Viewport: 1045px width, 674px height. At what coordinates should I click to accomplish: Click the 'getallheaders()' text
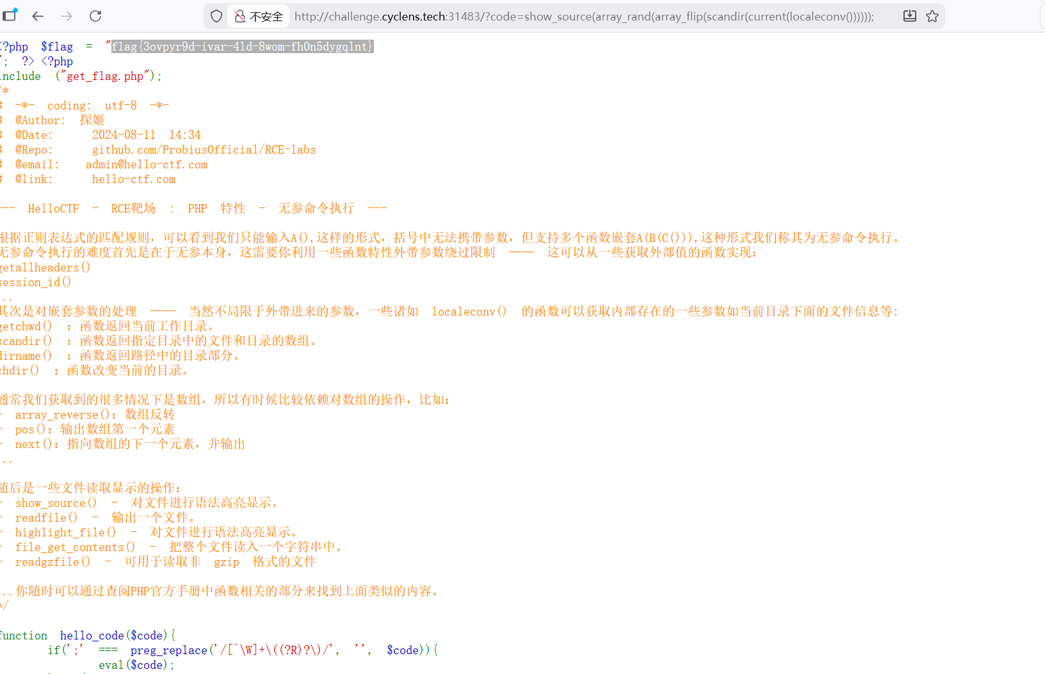click(45, 268)
